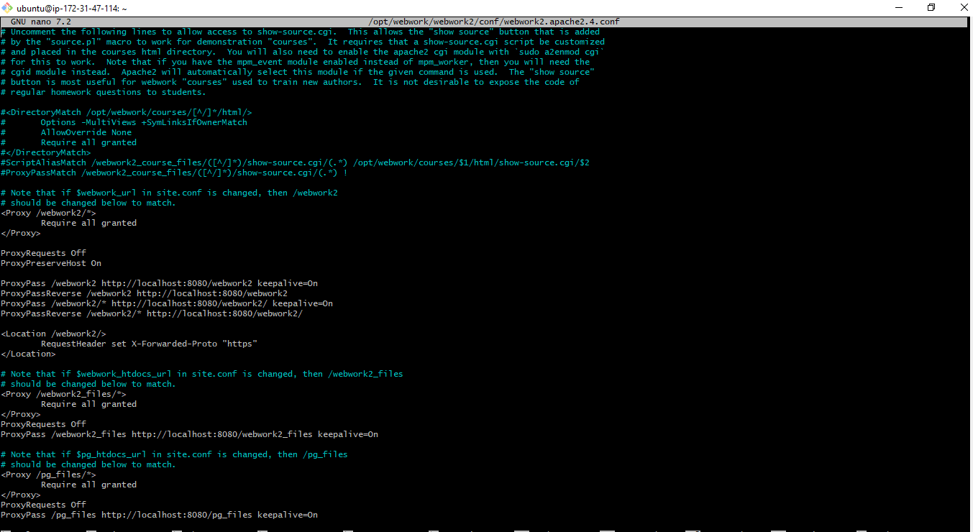Viewport: 973px width, 532px height.
Task: Click the <Location /webwork2/> opening tag
Action: [53, 334]
